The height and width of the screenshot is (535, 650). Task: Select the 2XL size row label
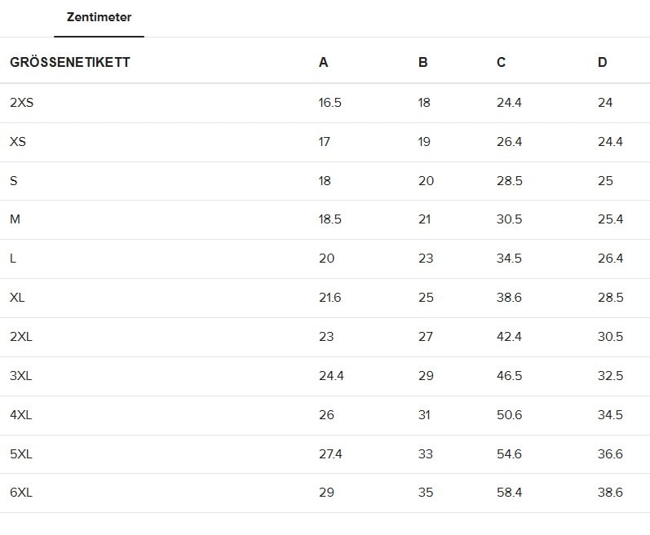pyautogui.click(x=21, y=337)
